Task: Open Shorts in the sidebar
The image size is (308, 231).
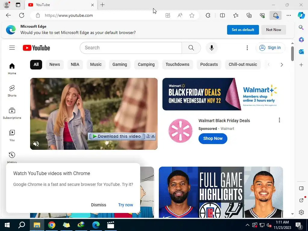Action: (x=12, y=91)
